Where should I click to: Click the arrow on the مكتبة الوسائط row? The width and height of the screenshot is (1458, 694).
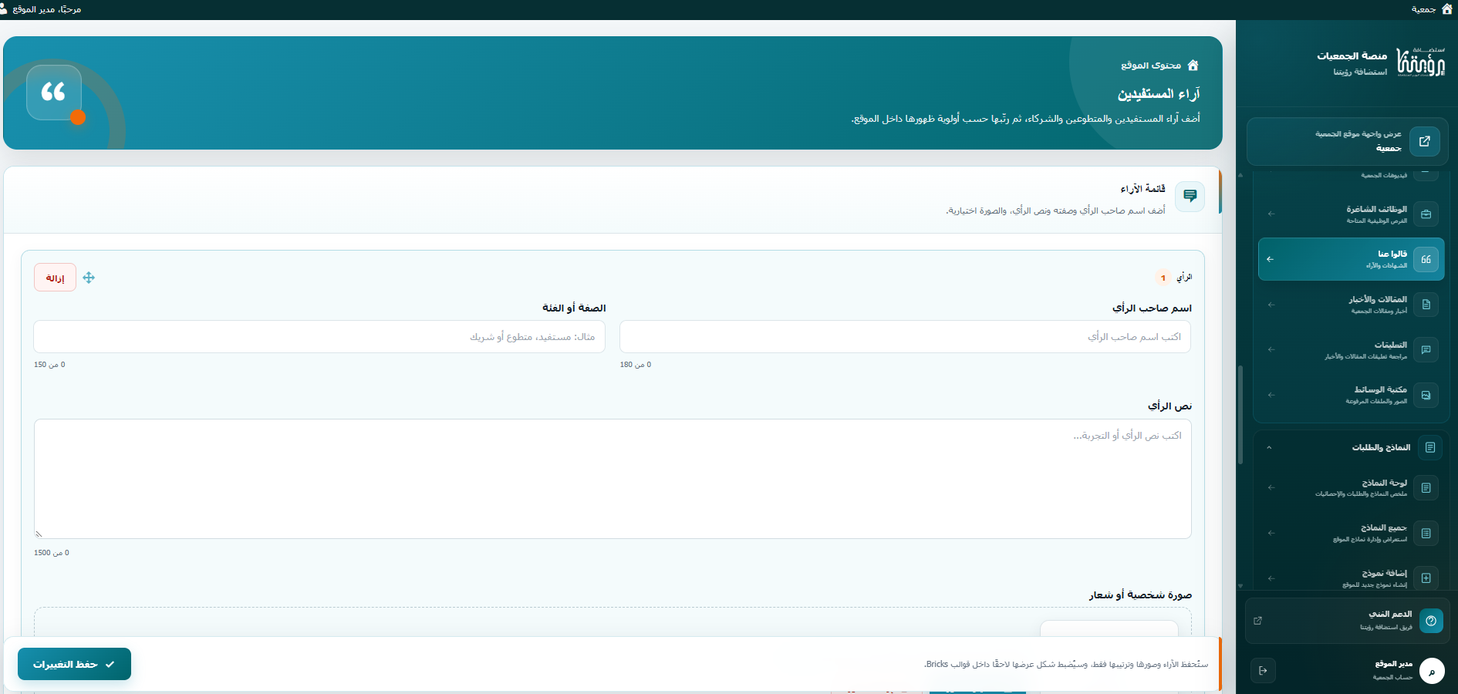point(1271,395)
